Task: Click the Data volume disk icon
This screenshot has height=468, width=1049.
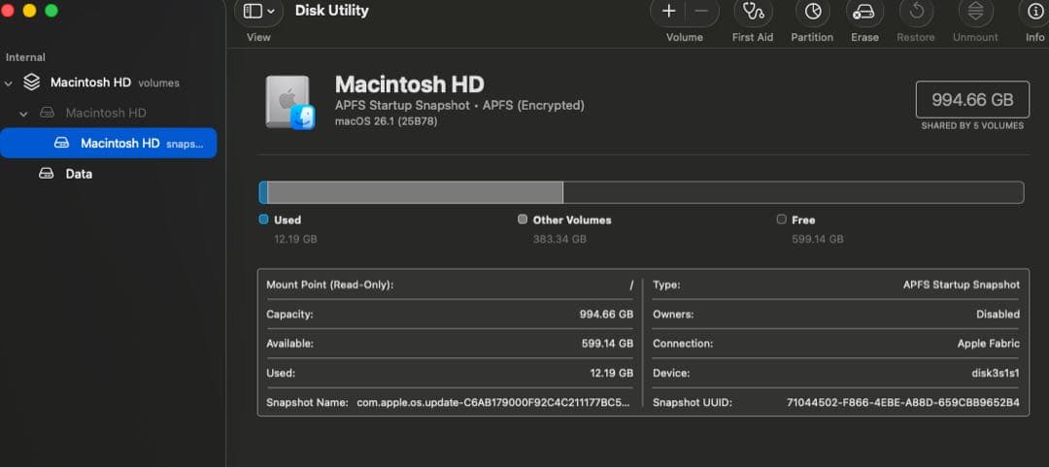Action: [47, 174]
